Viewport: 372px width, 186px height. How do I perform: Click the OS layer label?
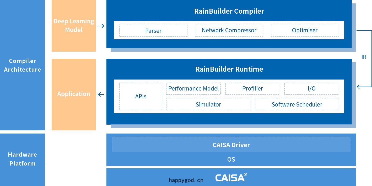231,159
